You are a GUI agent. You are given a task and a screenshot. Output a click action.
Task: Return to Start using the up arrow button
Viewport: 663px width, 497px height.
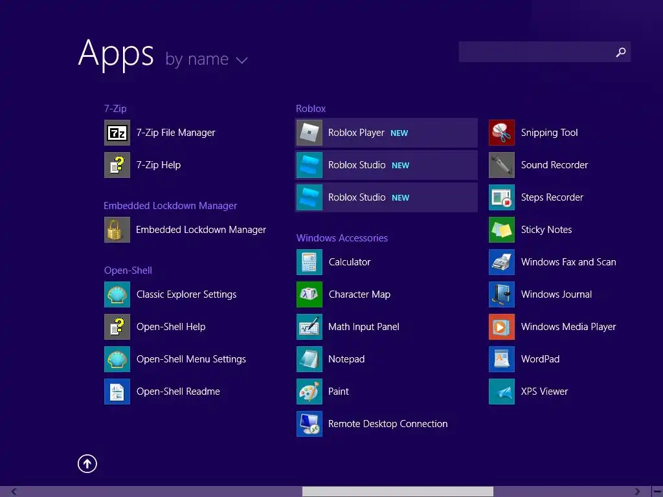click(x=87, y=463)
